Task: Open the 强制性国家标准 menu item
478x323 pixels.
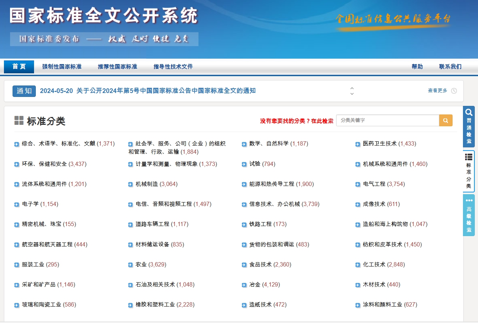Action: point(62,67)
